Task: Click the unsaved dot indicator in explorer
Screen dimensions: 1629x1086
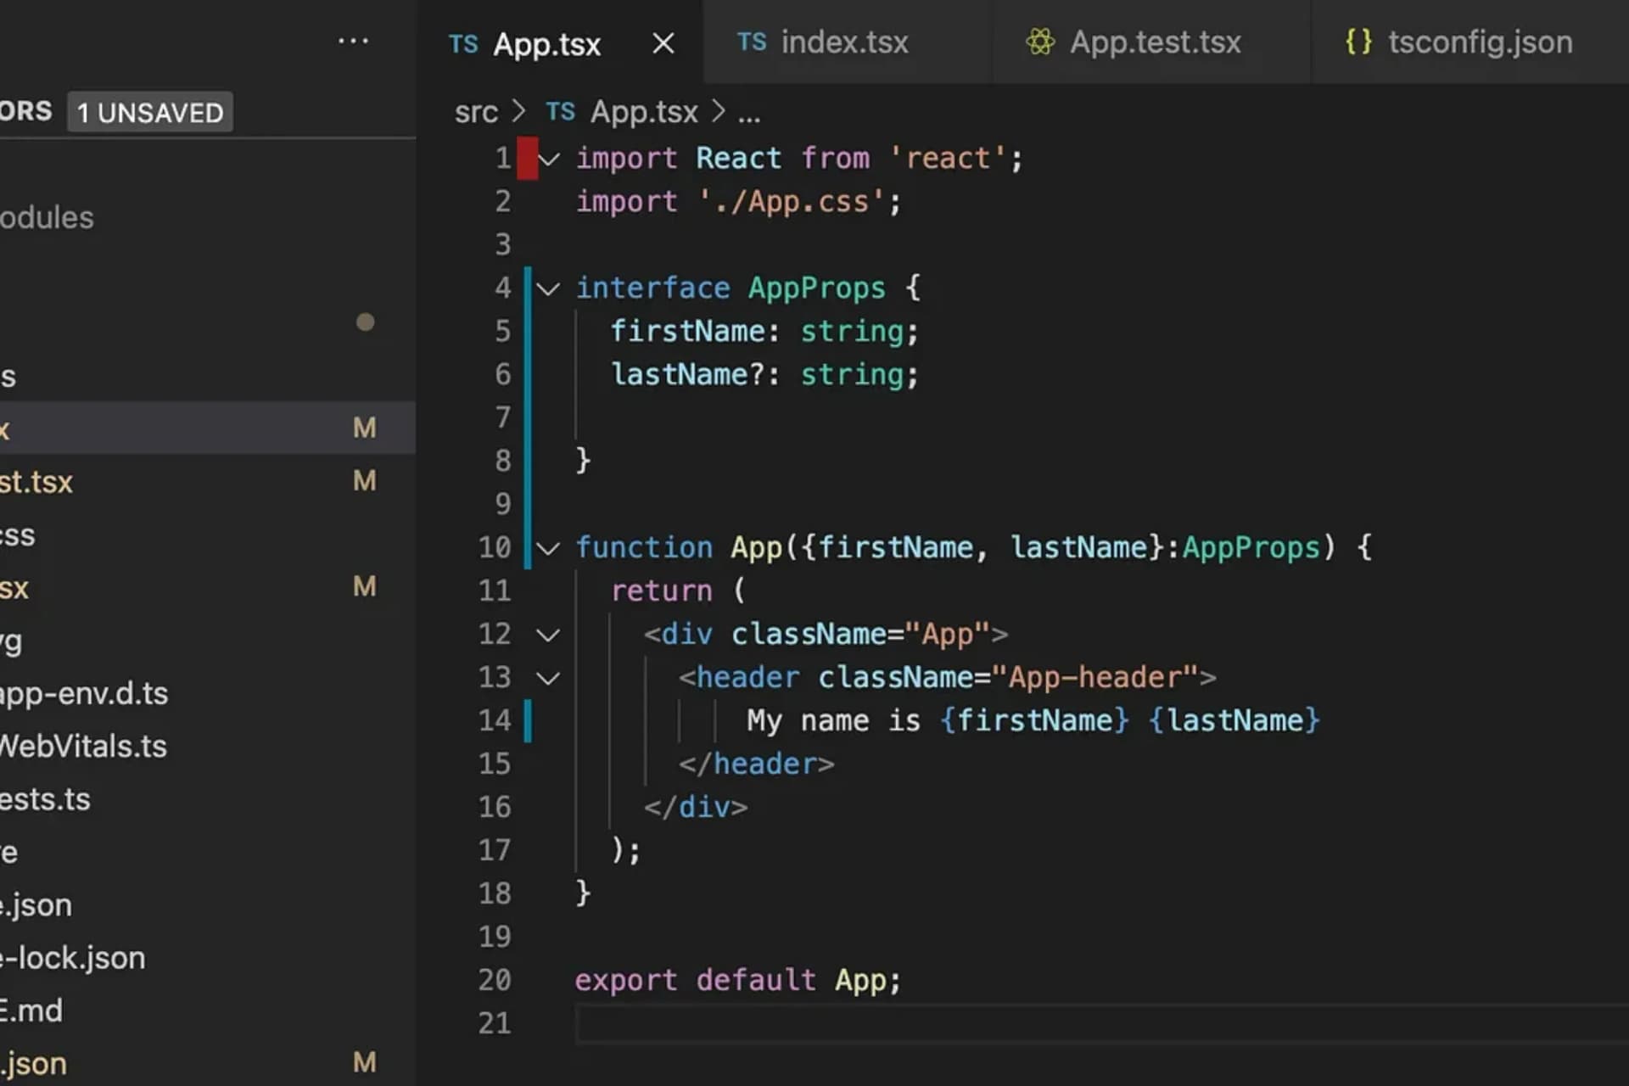Action: point(365,322)
